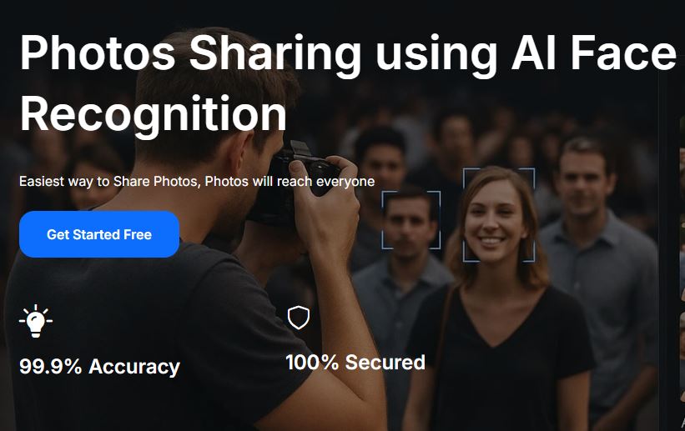Click the 'Easiest way to Share Photos' subtitle
This screenshot has width=685, height=431.
[109, 181]
